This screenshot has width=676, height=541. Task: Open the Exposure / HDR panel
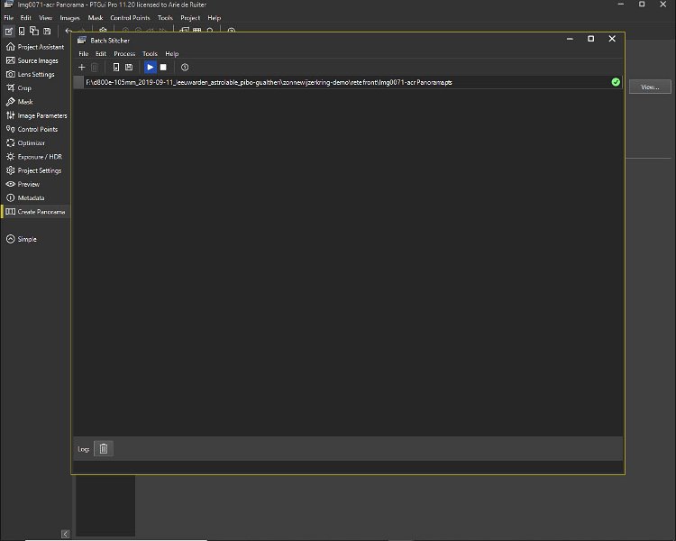point(39,157)
